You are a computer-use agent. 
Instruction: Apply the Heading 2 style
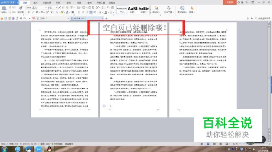pos(143,10)
